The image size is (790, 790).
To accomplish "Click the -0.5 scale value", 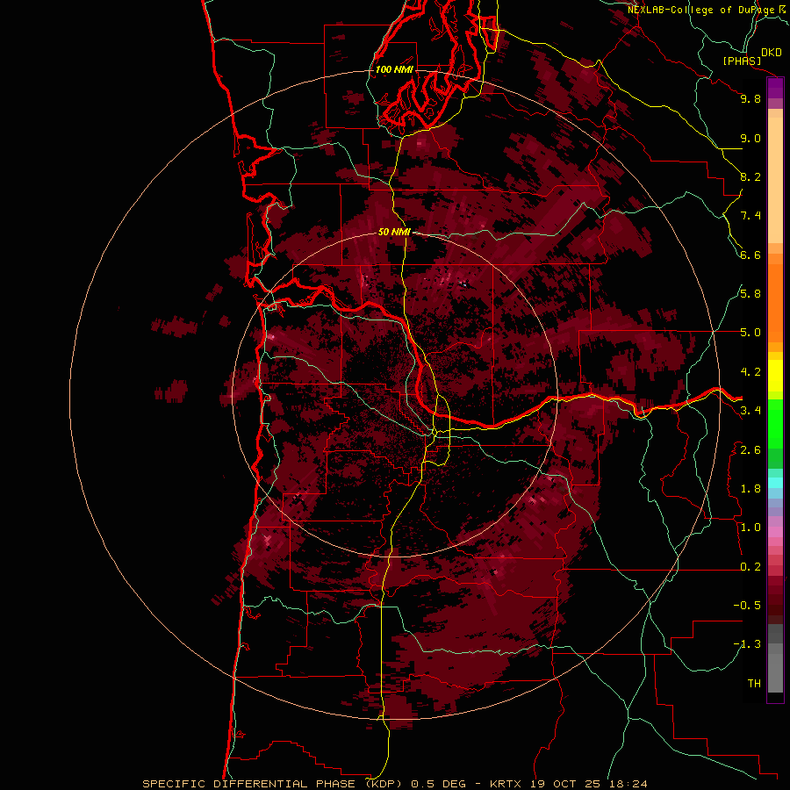I will [x=747, y=606].
